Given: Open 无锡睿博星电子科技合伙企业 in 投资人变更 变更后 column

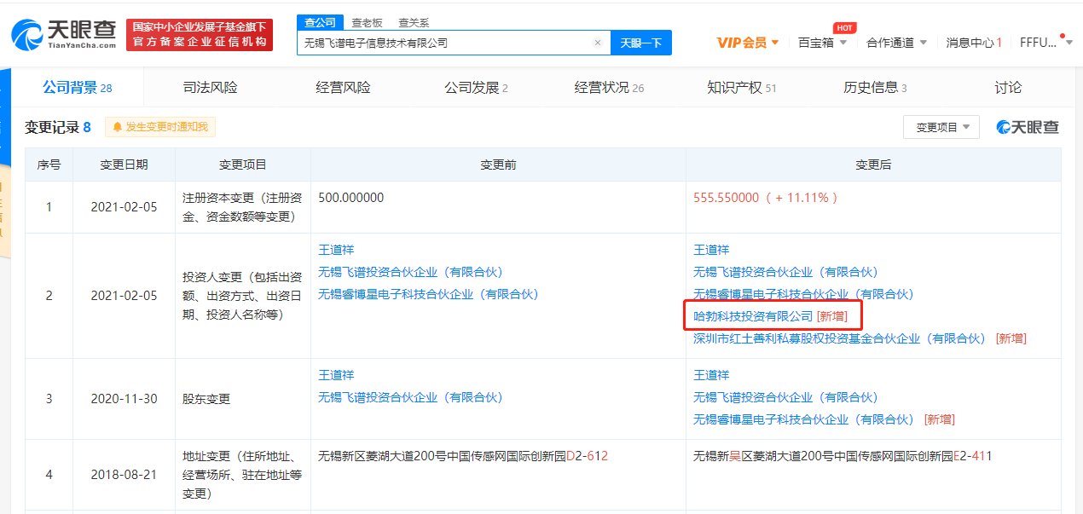Looking at the screenshot, I should [x=803, y=294].
